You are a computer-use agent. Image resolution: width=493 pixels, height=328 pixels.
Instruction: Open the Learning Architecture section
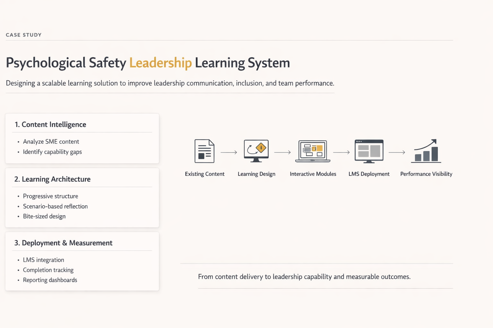[x=82, y=198]
